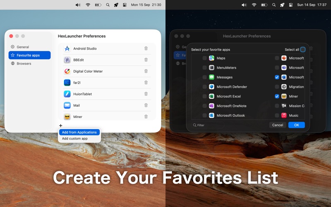Click the plus button below favourites
331x207 pixels.
point(60,125)
